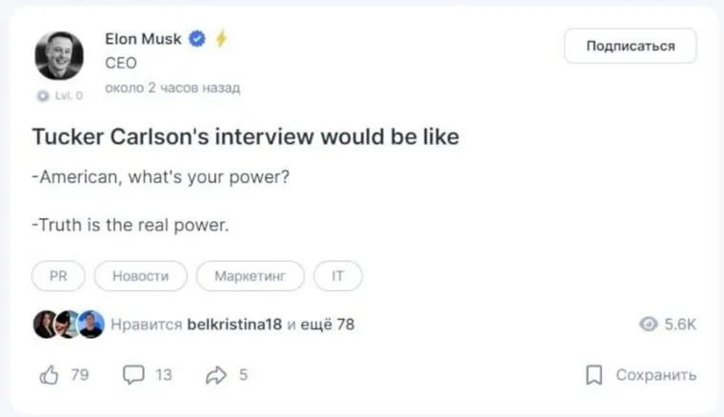Click the yellow lightning bolt badge

[221, 40]
